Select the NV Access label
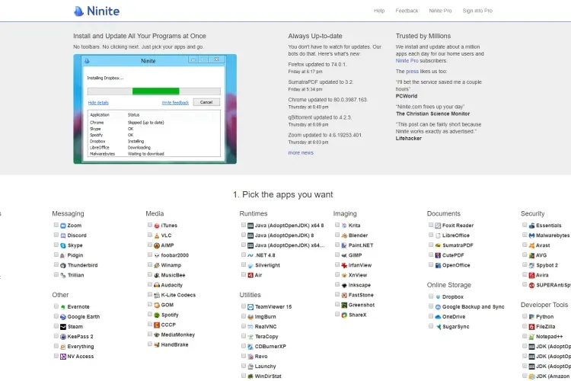571x381 pixels. tap(81, 357)
